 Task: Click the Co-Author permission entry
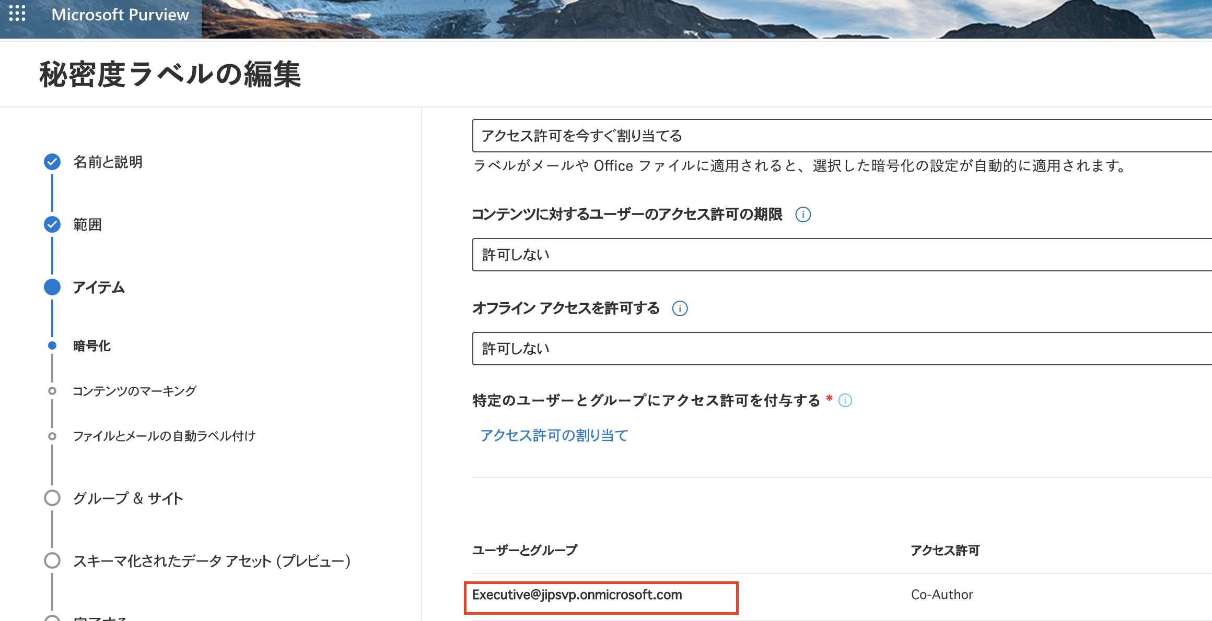pos(942,595)
